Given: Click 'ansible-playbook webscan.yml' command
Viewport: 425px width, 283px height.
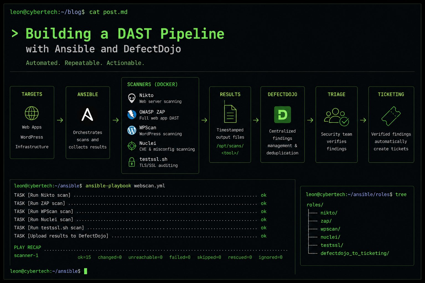Looking at the screenshot, I should pos(125,186).
